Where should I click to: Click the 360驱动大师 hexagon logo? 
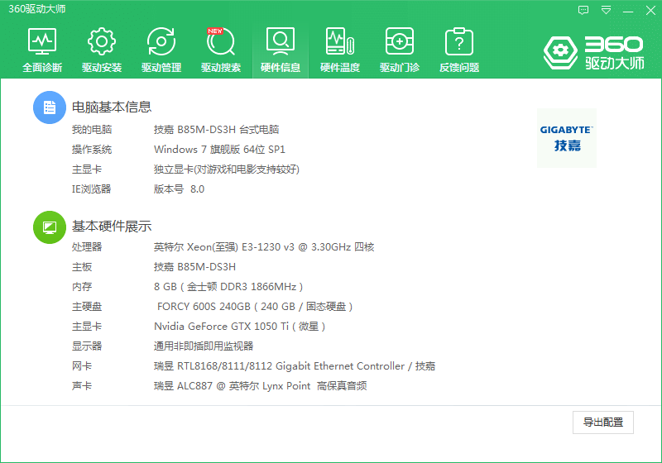coord(560,52)
